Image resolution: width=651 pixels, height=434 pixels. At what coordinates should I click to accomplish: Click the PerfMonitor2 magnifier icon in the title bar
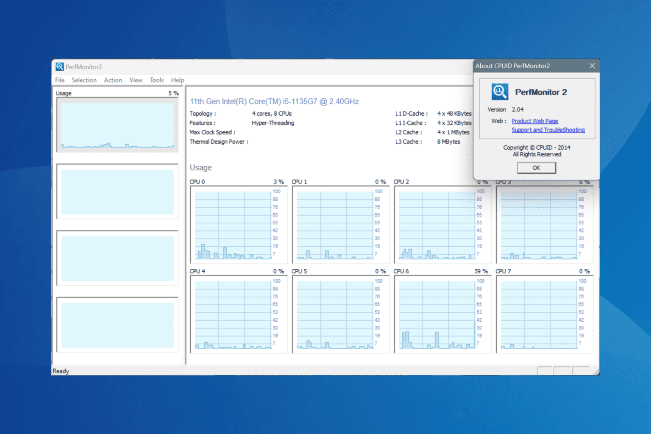click(x=59, y=67)
